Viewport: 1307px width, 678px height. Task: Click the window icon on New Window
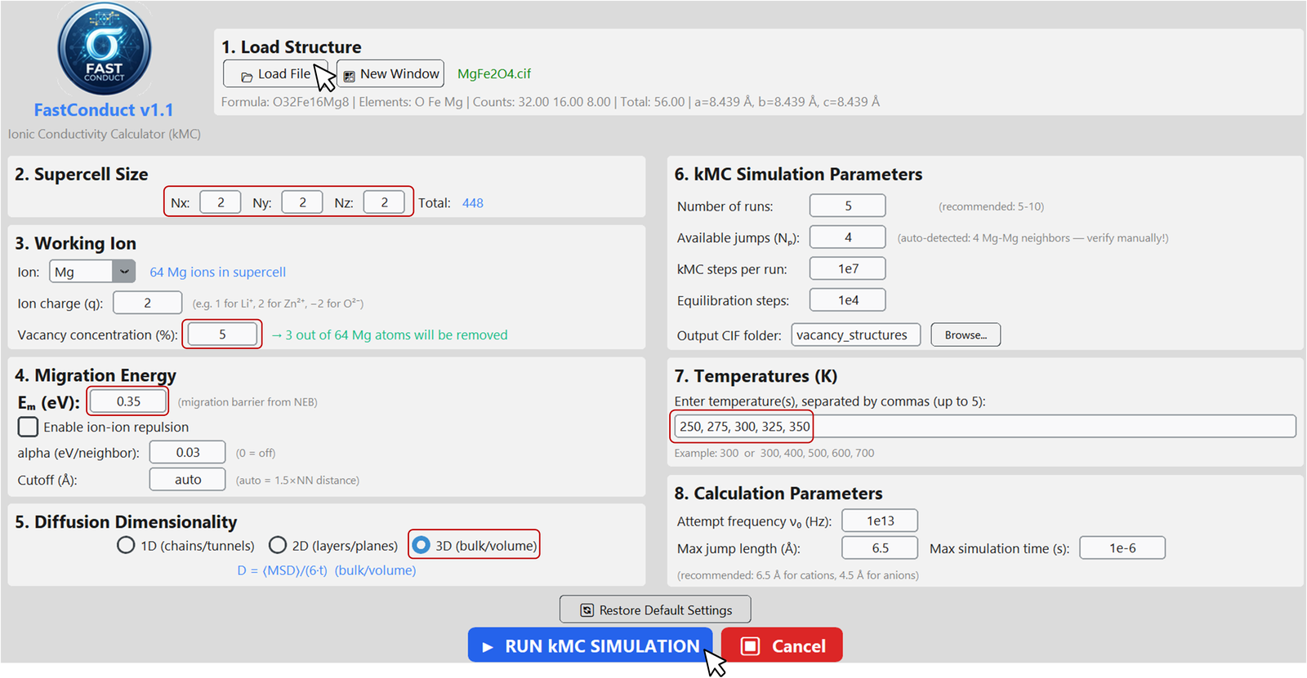pos(349,77)
